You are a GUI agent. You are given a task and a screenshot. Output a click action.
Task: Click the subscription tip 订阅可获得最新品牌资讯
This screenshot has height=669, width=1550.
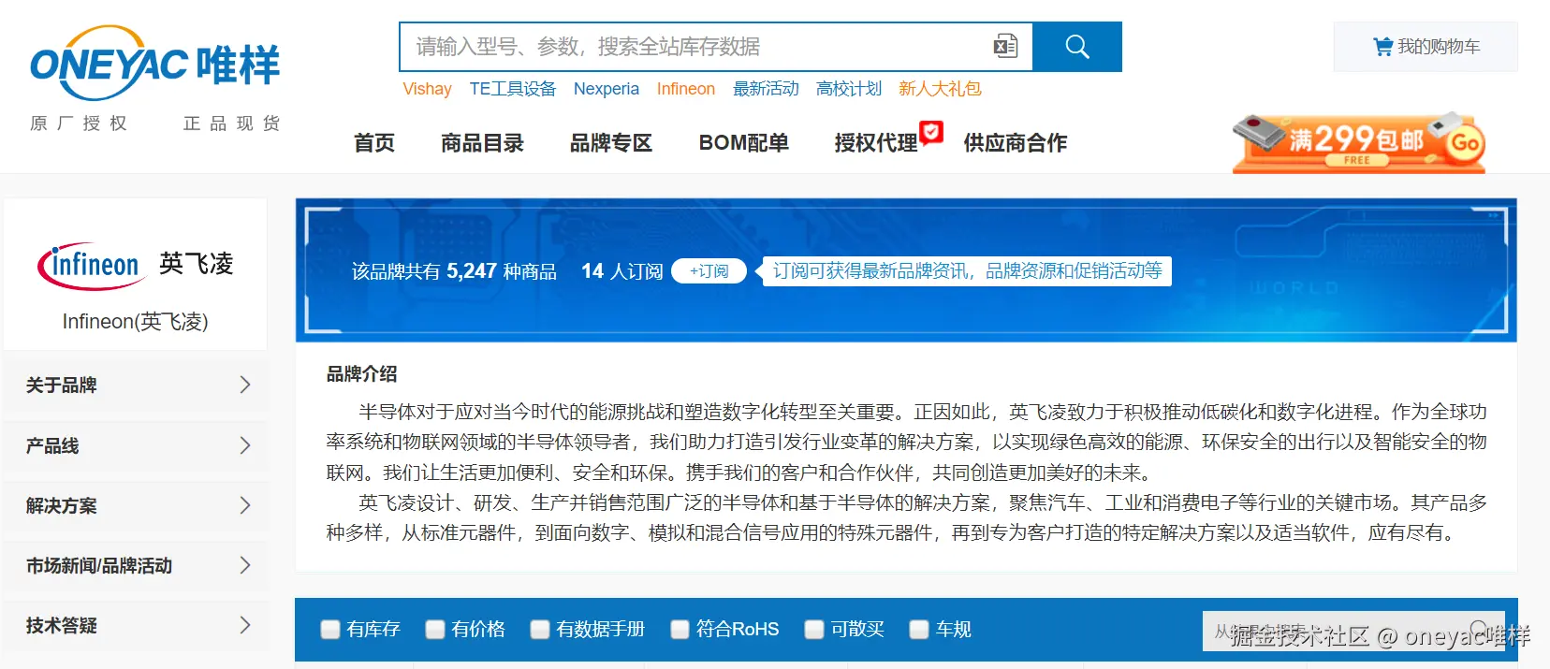coord(967,271)
